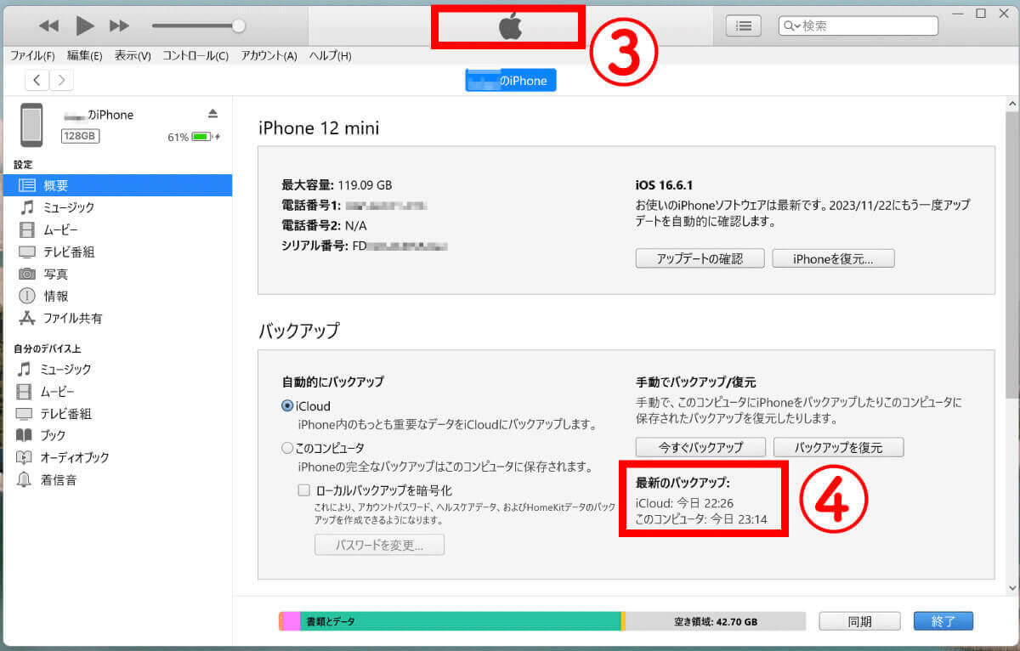Go forward with the right arrow

(61, 81)
